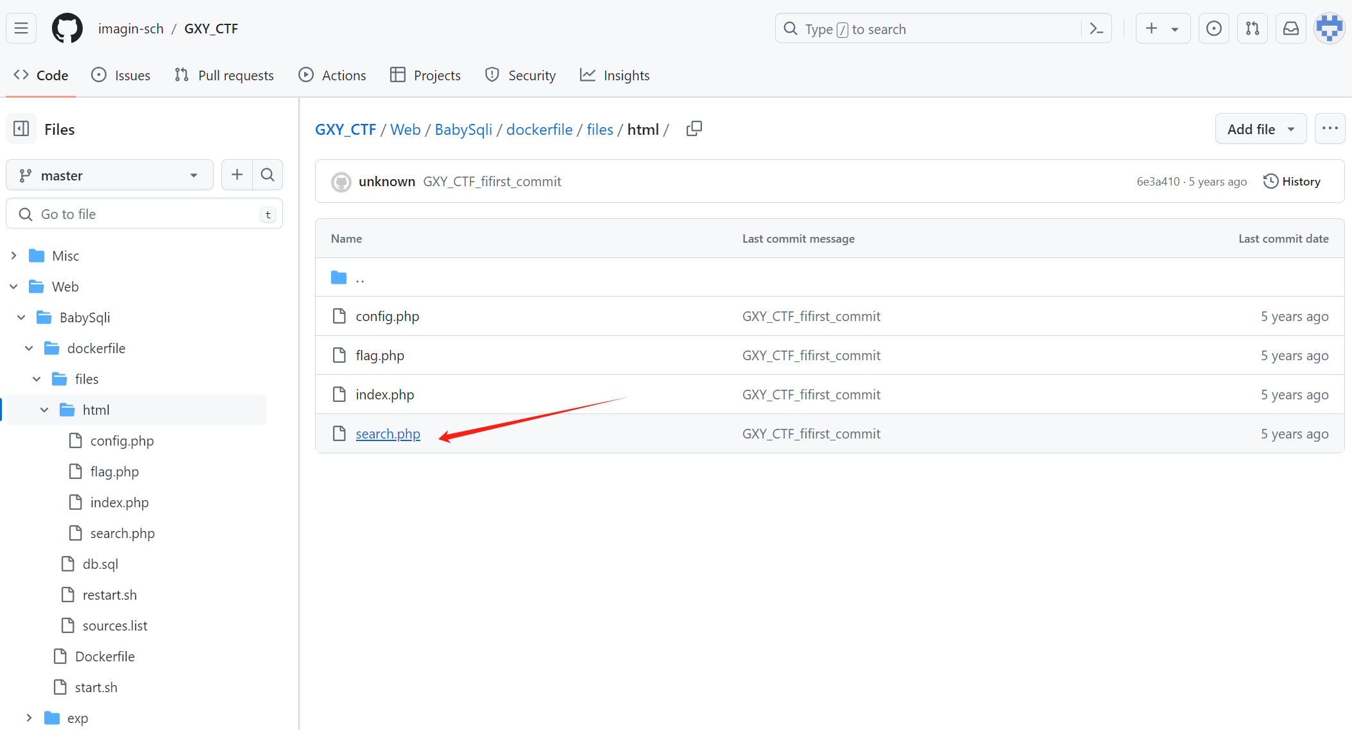Expand the Misc folder in tree

pyautogui.click(x=13, y=256)
